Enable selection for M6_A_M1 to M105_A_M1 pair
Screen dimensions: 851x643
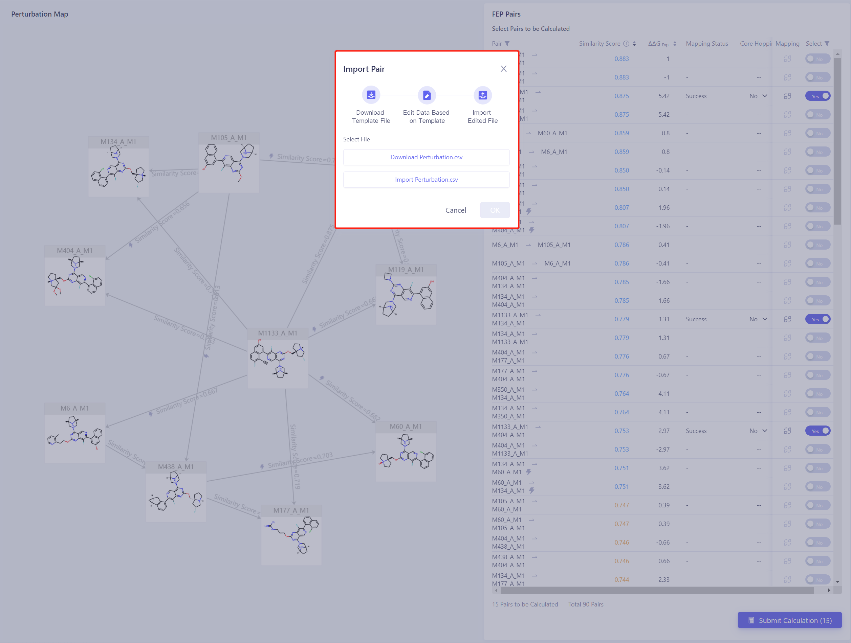pos(817,245)
